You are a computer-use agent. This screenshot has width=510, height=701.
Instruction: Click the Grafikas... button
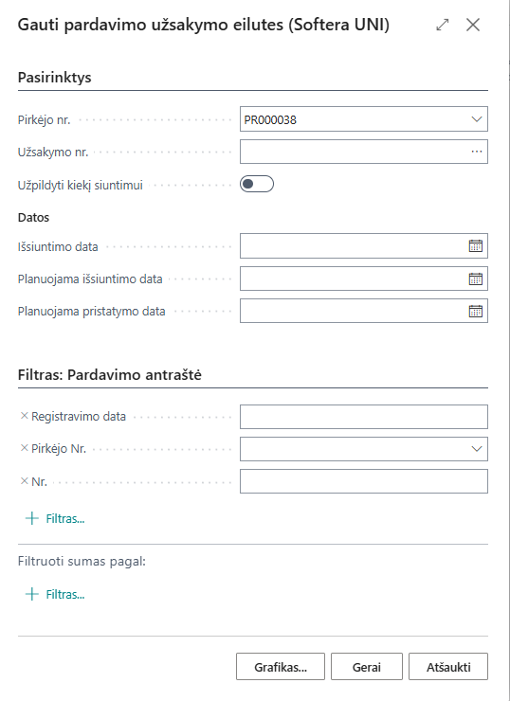[281, 667]
